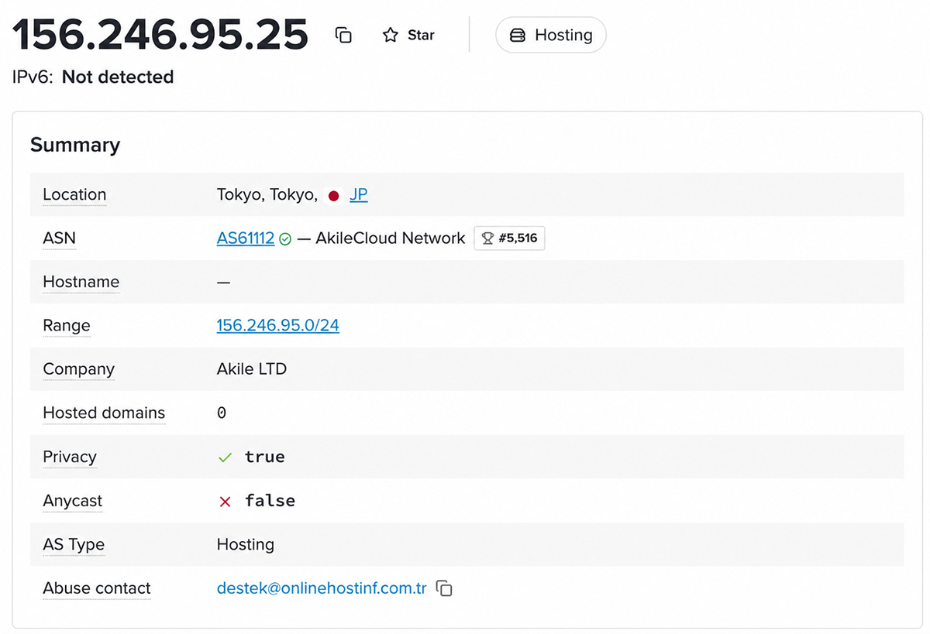This screenshot has width=930, height=634.
Task: Click the red Anycast false cross
Action: coord(225,502)
